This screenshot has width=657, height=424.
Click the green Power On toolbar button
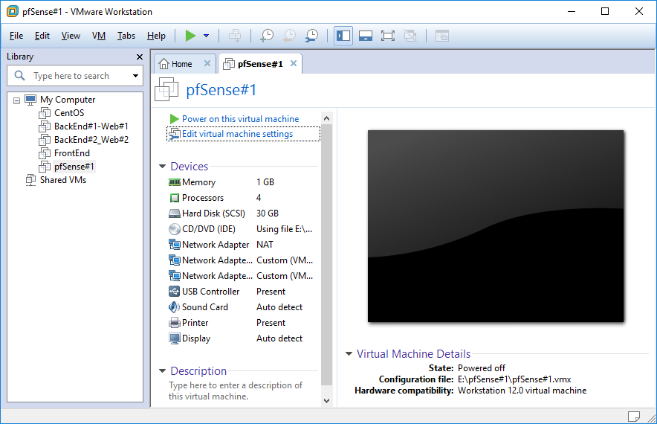[191, 36]
